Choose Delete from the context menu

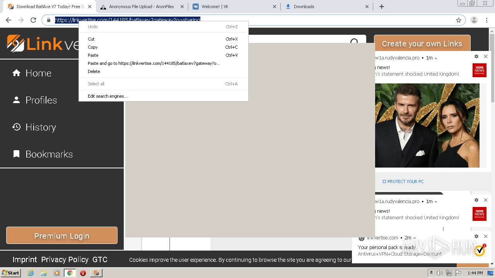tap(163, 71)
